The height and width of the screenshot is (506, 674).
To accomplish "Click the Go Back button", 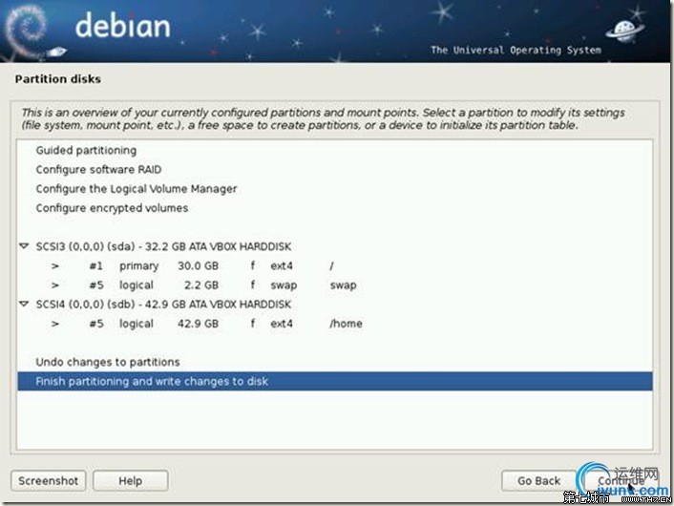I will pos(538,480).
